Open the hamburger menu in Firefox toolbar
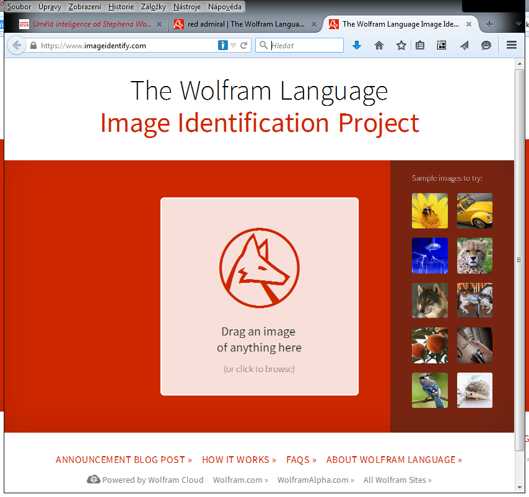Viewport: 529px width, 497px height. (x=511, y=45)
